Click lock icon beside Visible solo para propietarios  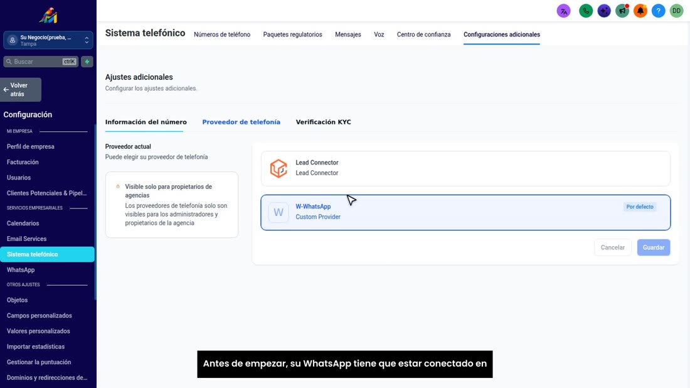click(118, 186)
